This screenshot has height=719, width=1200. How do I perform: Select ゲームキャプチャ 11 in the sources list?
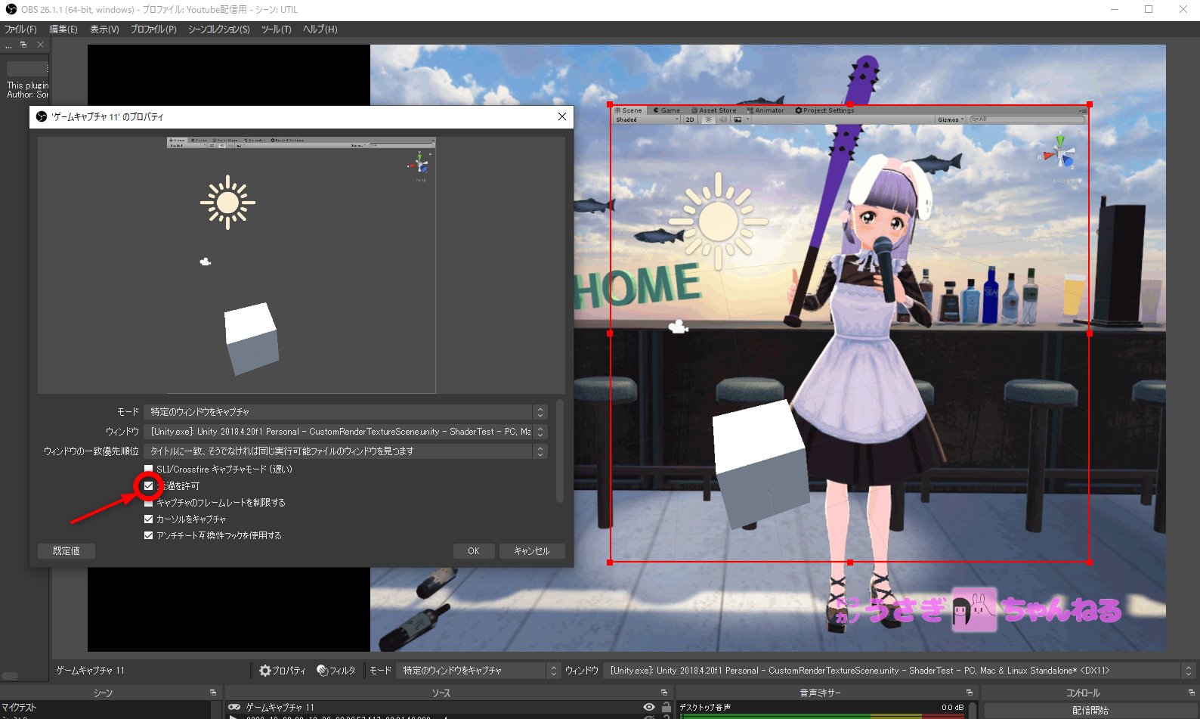pyautogui.click(x=280, y=708)
